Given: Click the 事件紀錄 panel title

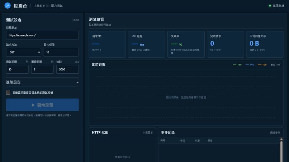Looking at the screenshot, I should (168, 132).
